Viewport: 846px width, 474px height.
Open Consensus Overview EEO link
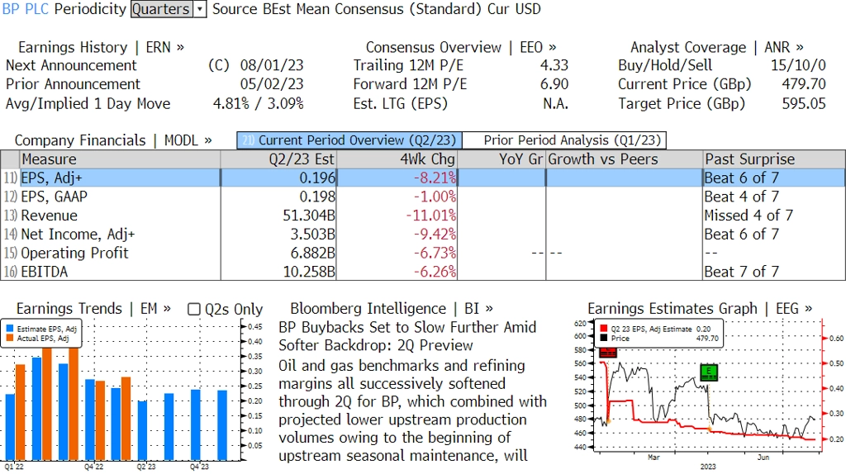461,47
